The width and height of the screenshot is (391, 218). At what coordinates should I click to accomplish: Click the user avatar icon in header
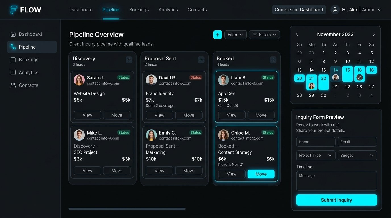[335, 10]
